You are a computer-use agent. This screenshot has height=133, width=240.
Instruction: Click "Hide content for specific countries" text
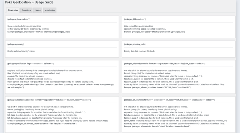coord(138,26)
